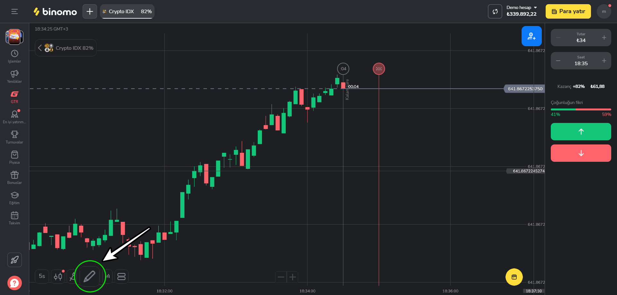Open Yenilikler news megaphone
617x295 pixels.
(14, 77)
